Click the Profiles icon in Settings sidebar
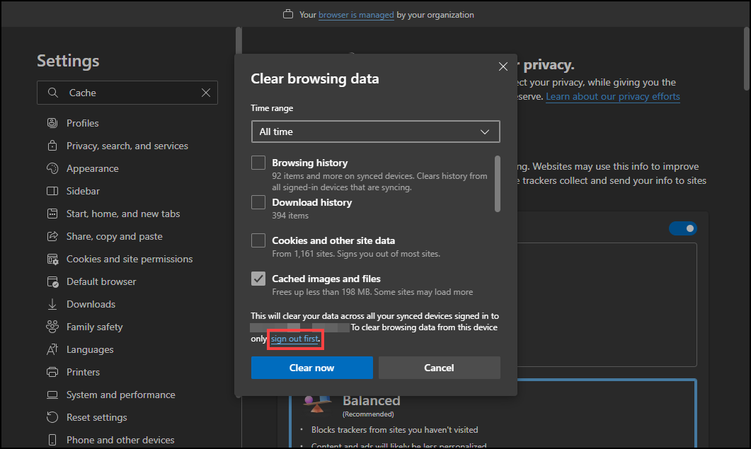 pyautogui.click(x=52, y=123)
